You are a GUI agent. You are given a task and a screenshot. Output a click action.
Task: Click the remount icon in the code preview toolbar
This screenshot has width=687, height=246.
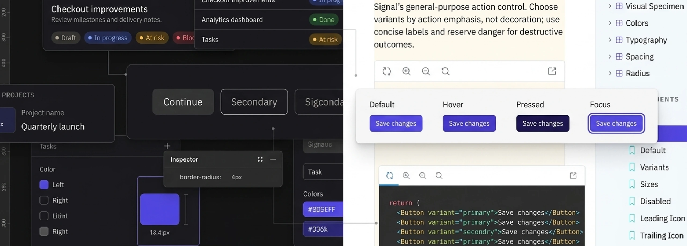pyautogui.click(x=390, y=176)
